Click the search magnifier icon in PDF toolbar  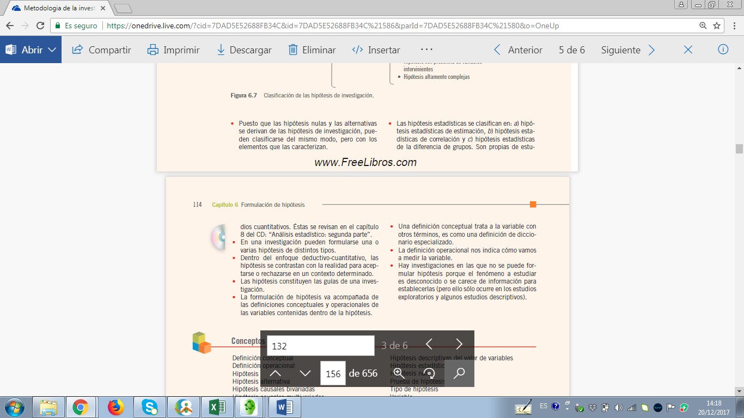[x=459, y=373]
